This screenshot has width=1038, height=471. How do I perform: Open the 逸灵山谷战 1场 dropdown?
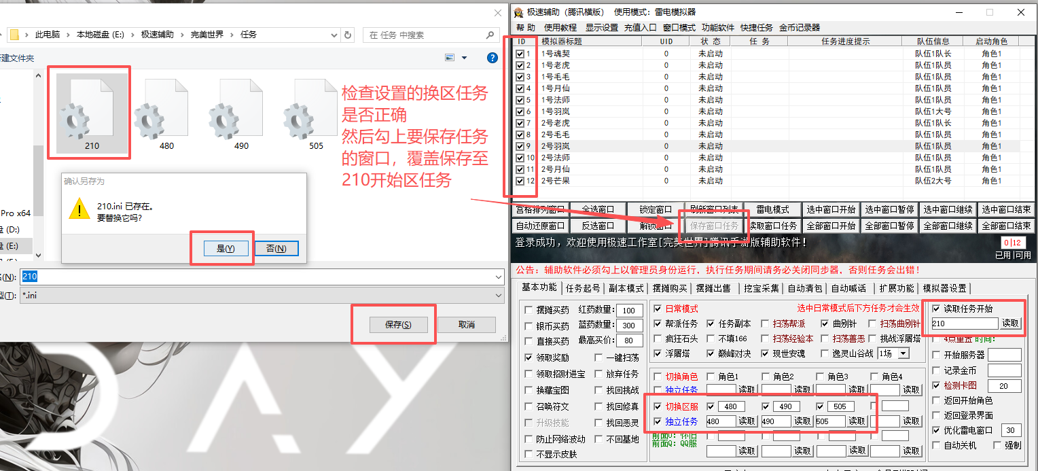tap(903, 353)
